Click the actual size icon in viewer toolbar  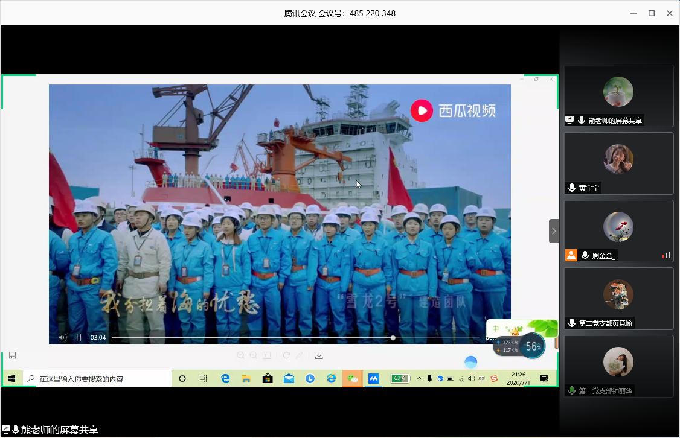[x=266, y=355]
